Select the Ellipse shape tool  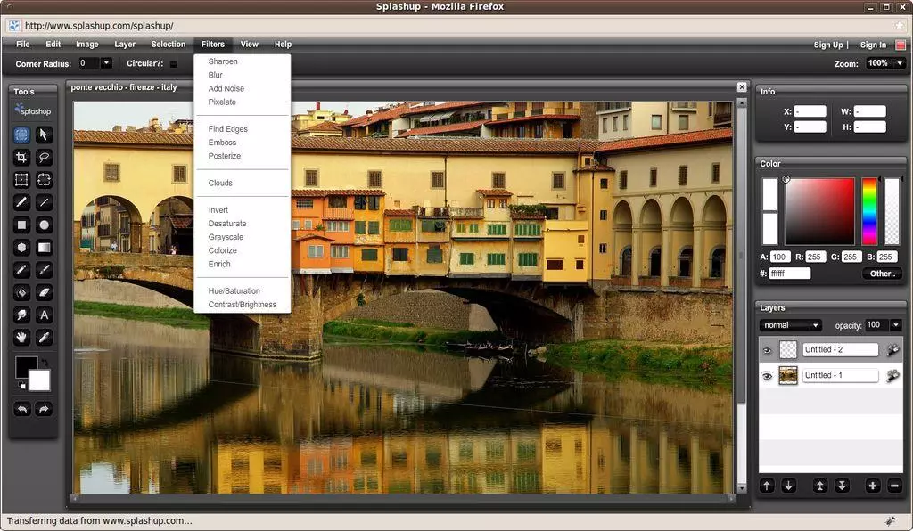pyautogui.click(x=44, y=225)
